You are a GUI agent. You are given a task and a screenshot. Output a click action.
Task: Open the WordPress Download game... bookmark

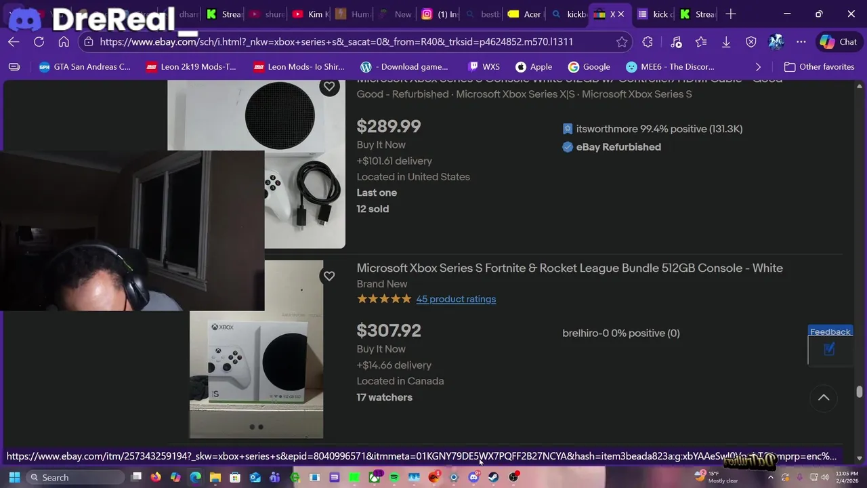point(404,66)
